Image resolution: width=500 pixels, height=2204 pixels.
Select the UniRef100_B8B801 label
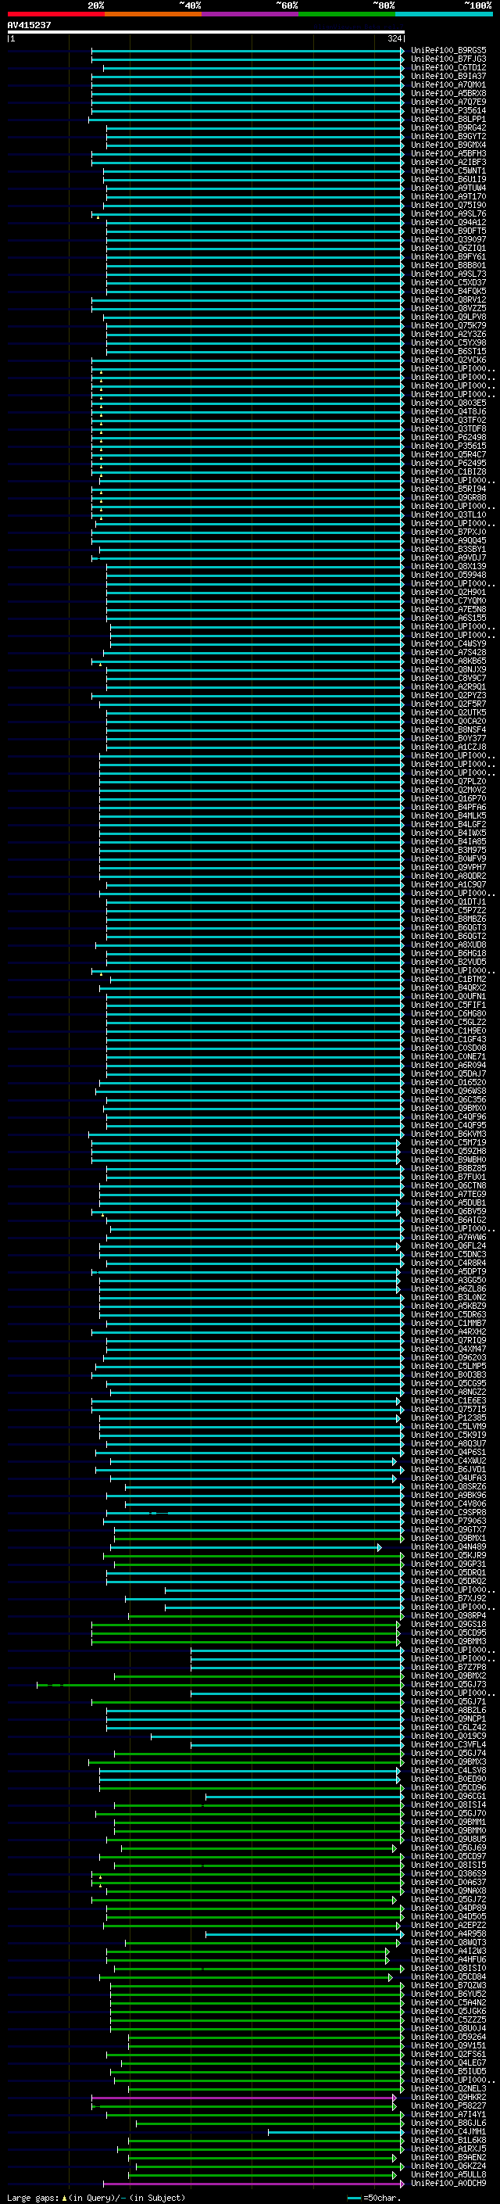tap(448, 265)
